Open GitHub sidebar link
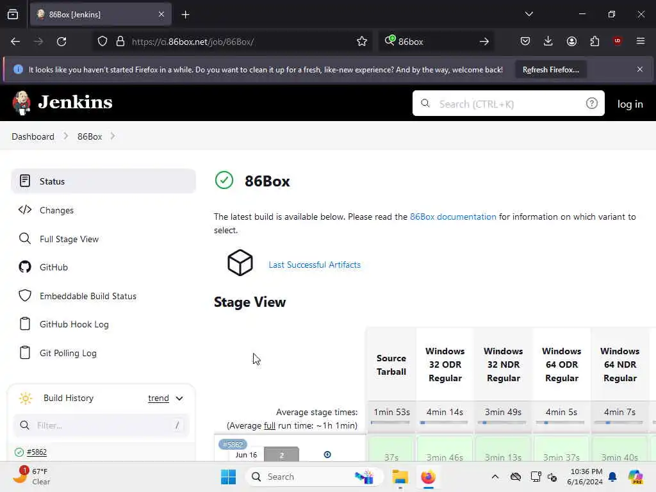 pos(103,267)
